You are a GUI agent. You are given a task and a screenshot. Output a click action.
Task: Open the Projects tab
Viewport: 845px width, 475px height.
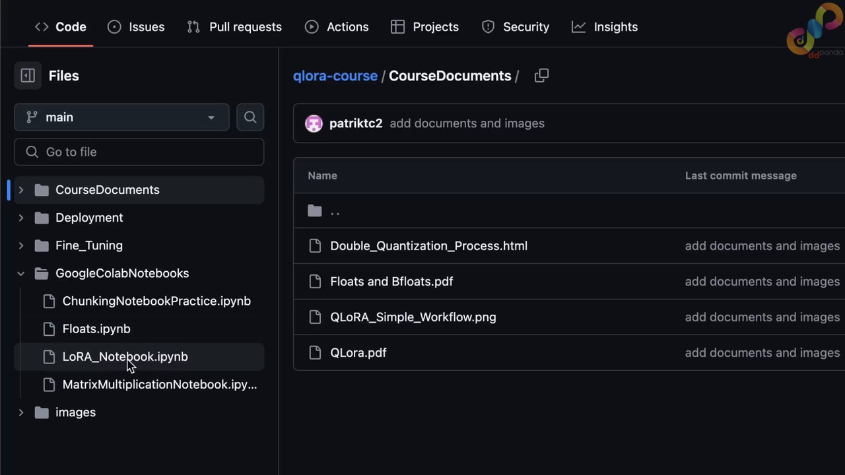click(424, 27)
